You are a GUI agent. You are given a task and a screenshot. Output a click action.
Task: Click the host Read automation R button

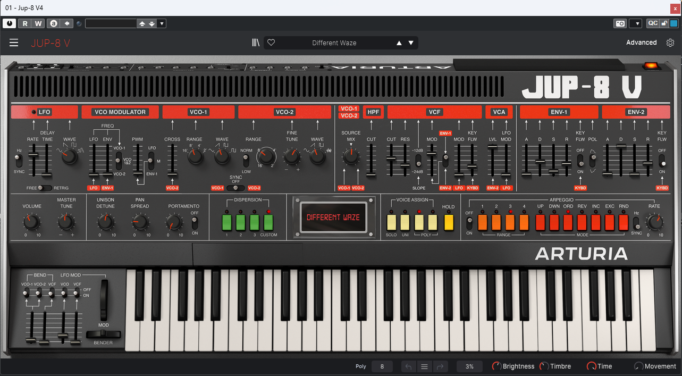coord(25,23)
